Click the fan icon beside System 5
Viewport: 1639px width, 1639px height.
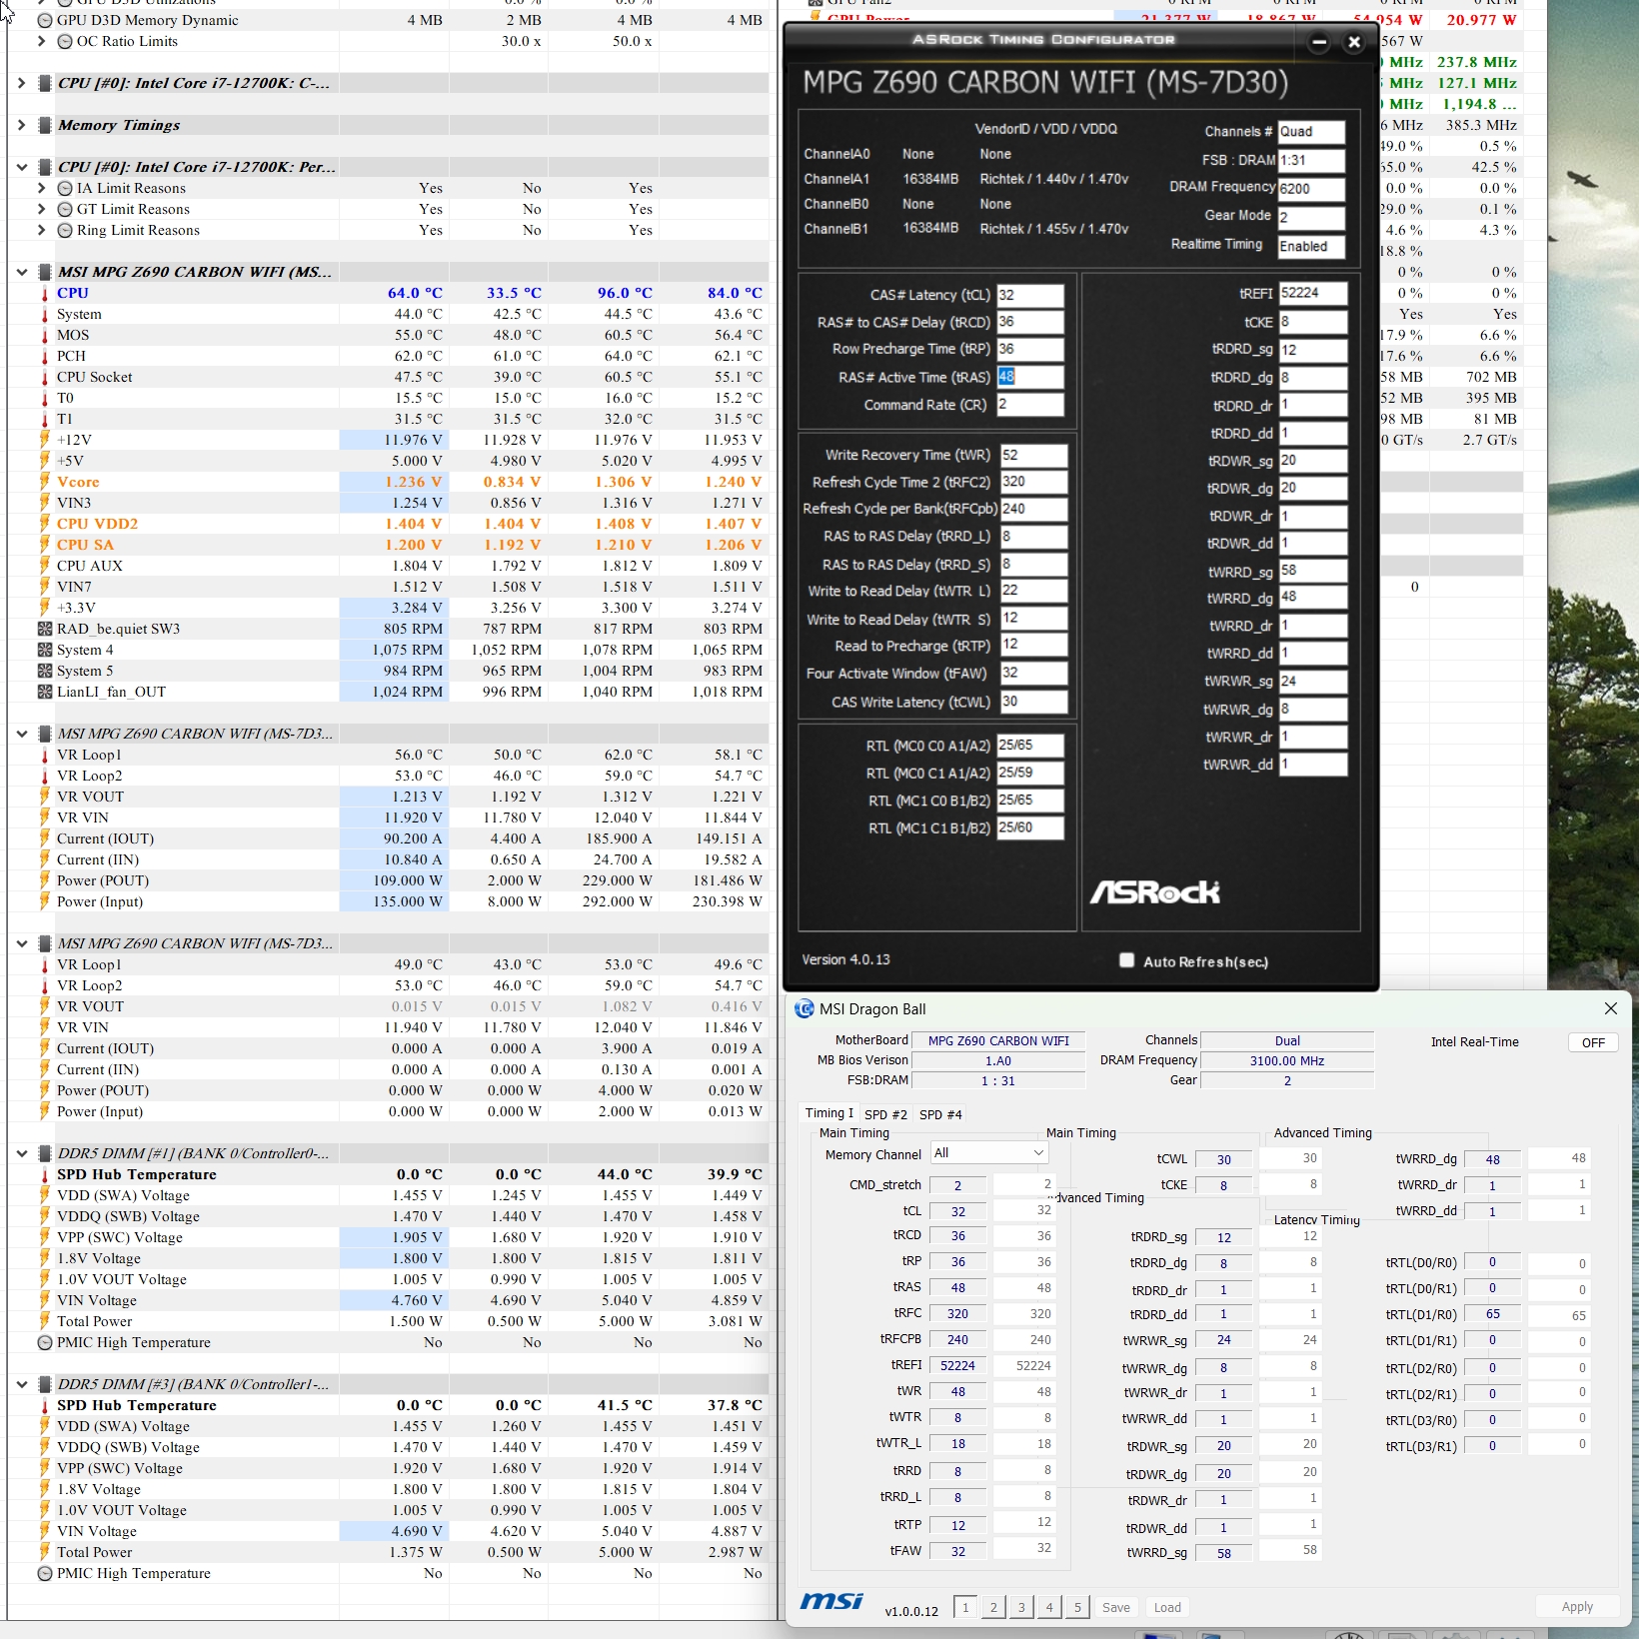tap(44, 671)
